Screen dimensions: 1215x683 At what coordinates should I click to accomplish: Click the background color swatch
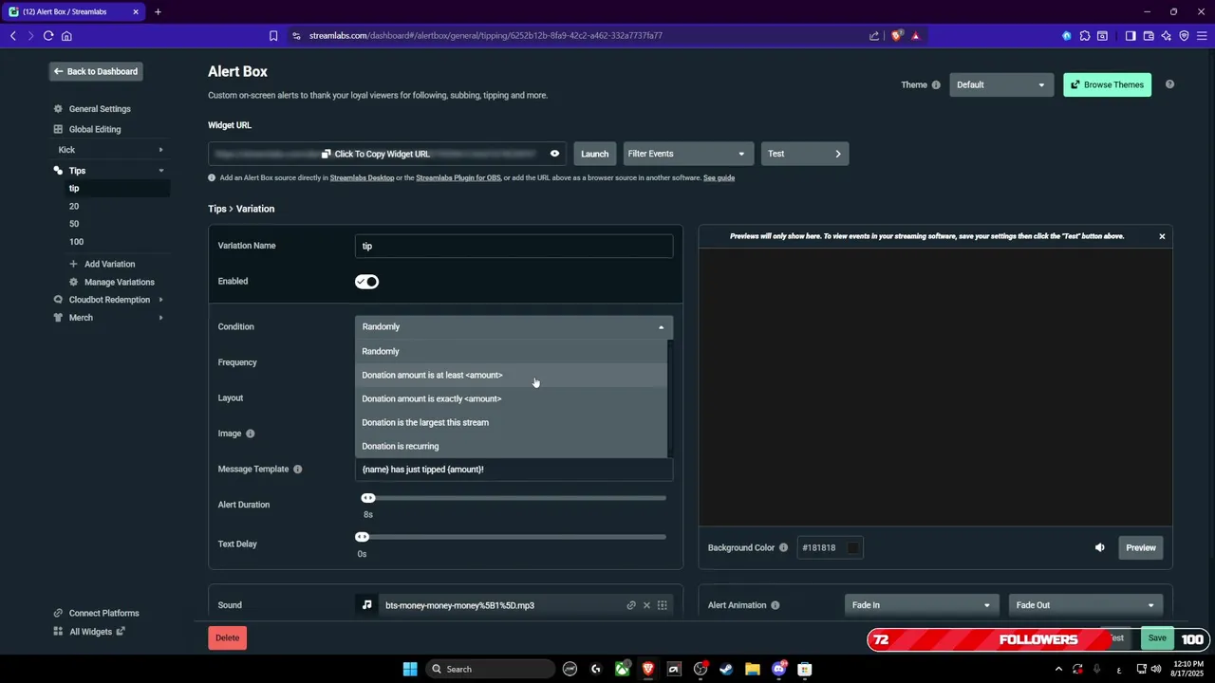852,547
